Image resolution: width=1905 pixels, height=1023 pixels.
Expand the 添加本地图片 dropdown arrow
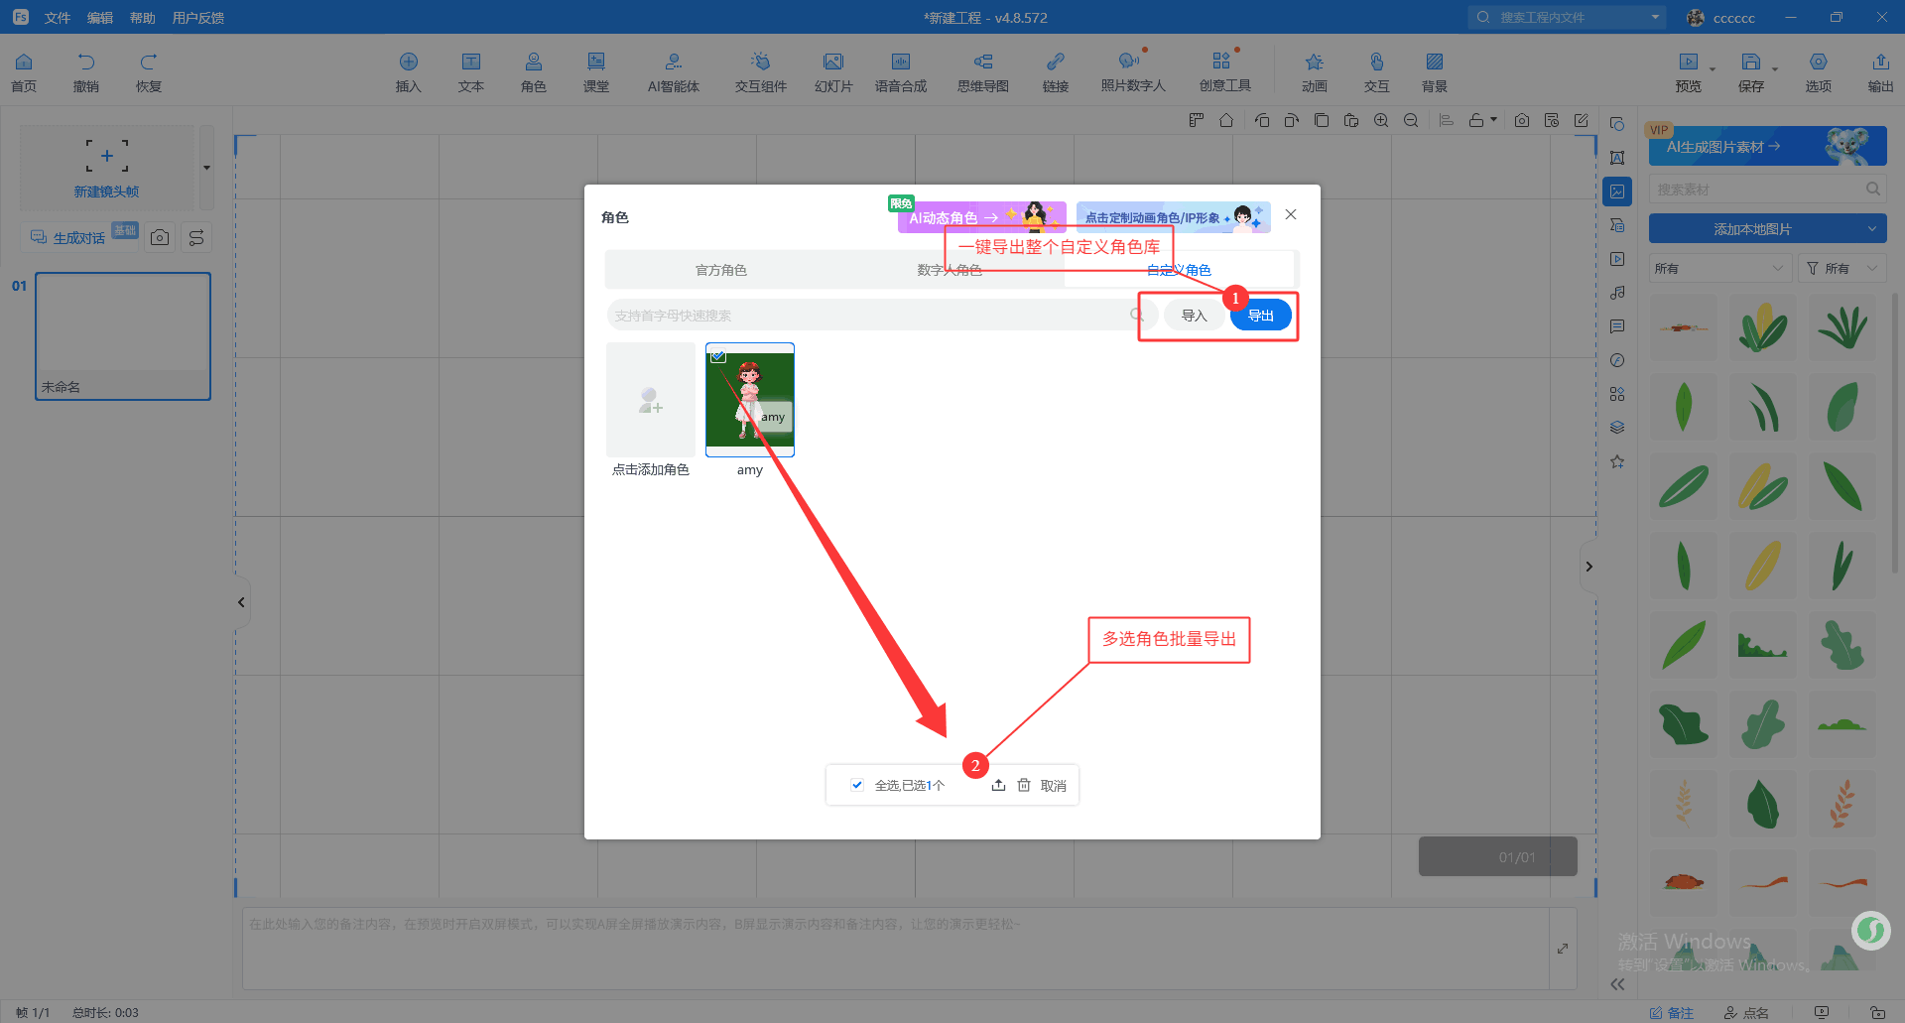1871,229
